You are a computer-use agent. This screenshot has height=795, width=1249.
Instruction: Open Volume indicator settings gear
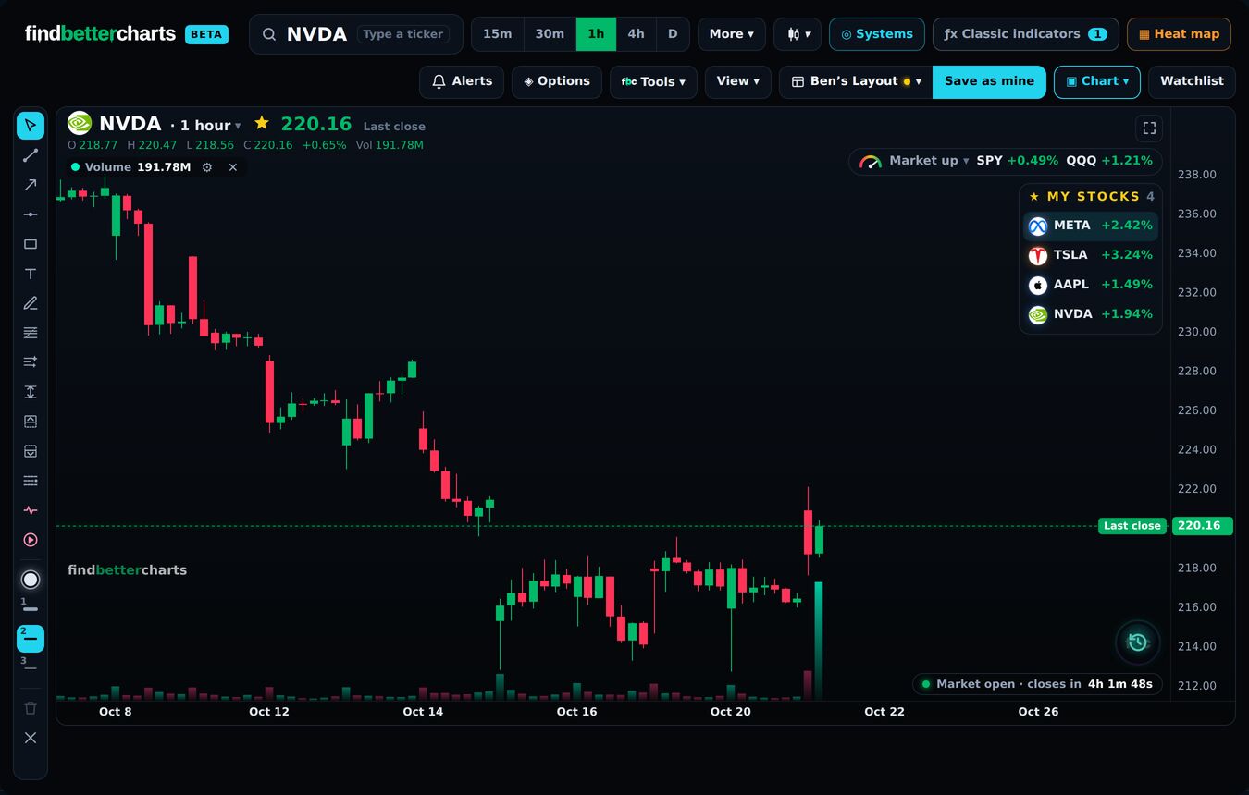pos(207,167)
